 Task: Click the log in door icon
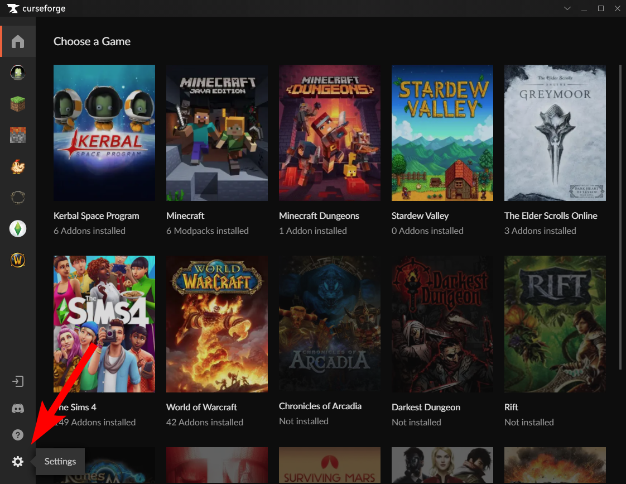17,381
